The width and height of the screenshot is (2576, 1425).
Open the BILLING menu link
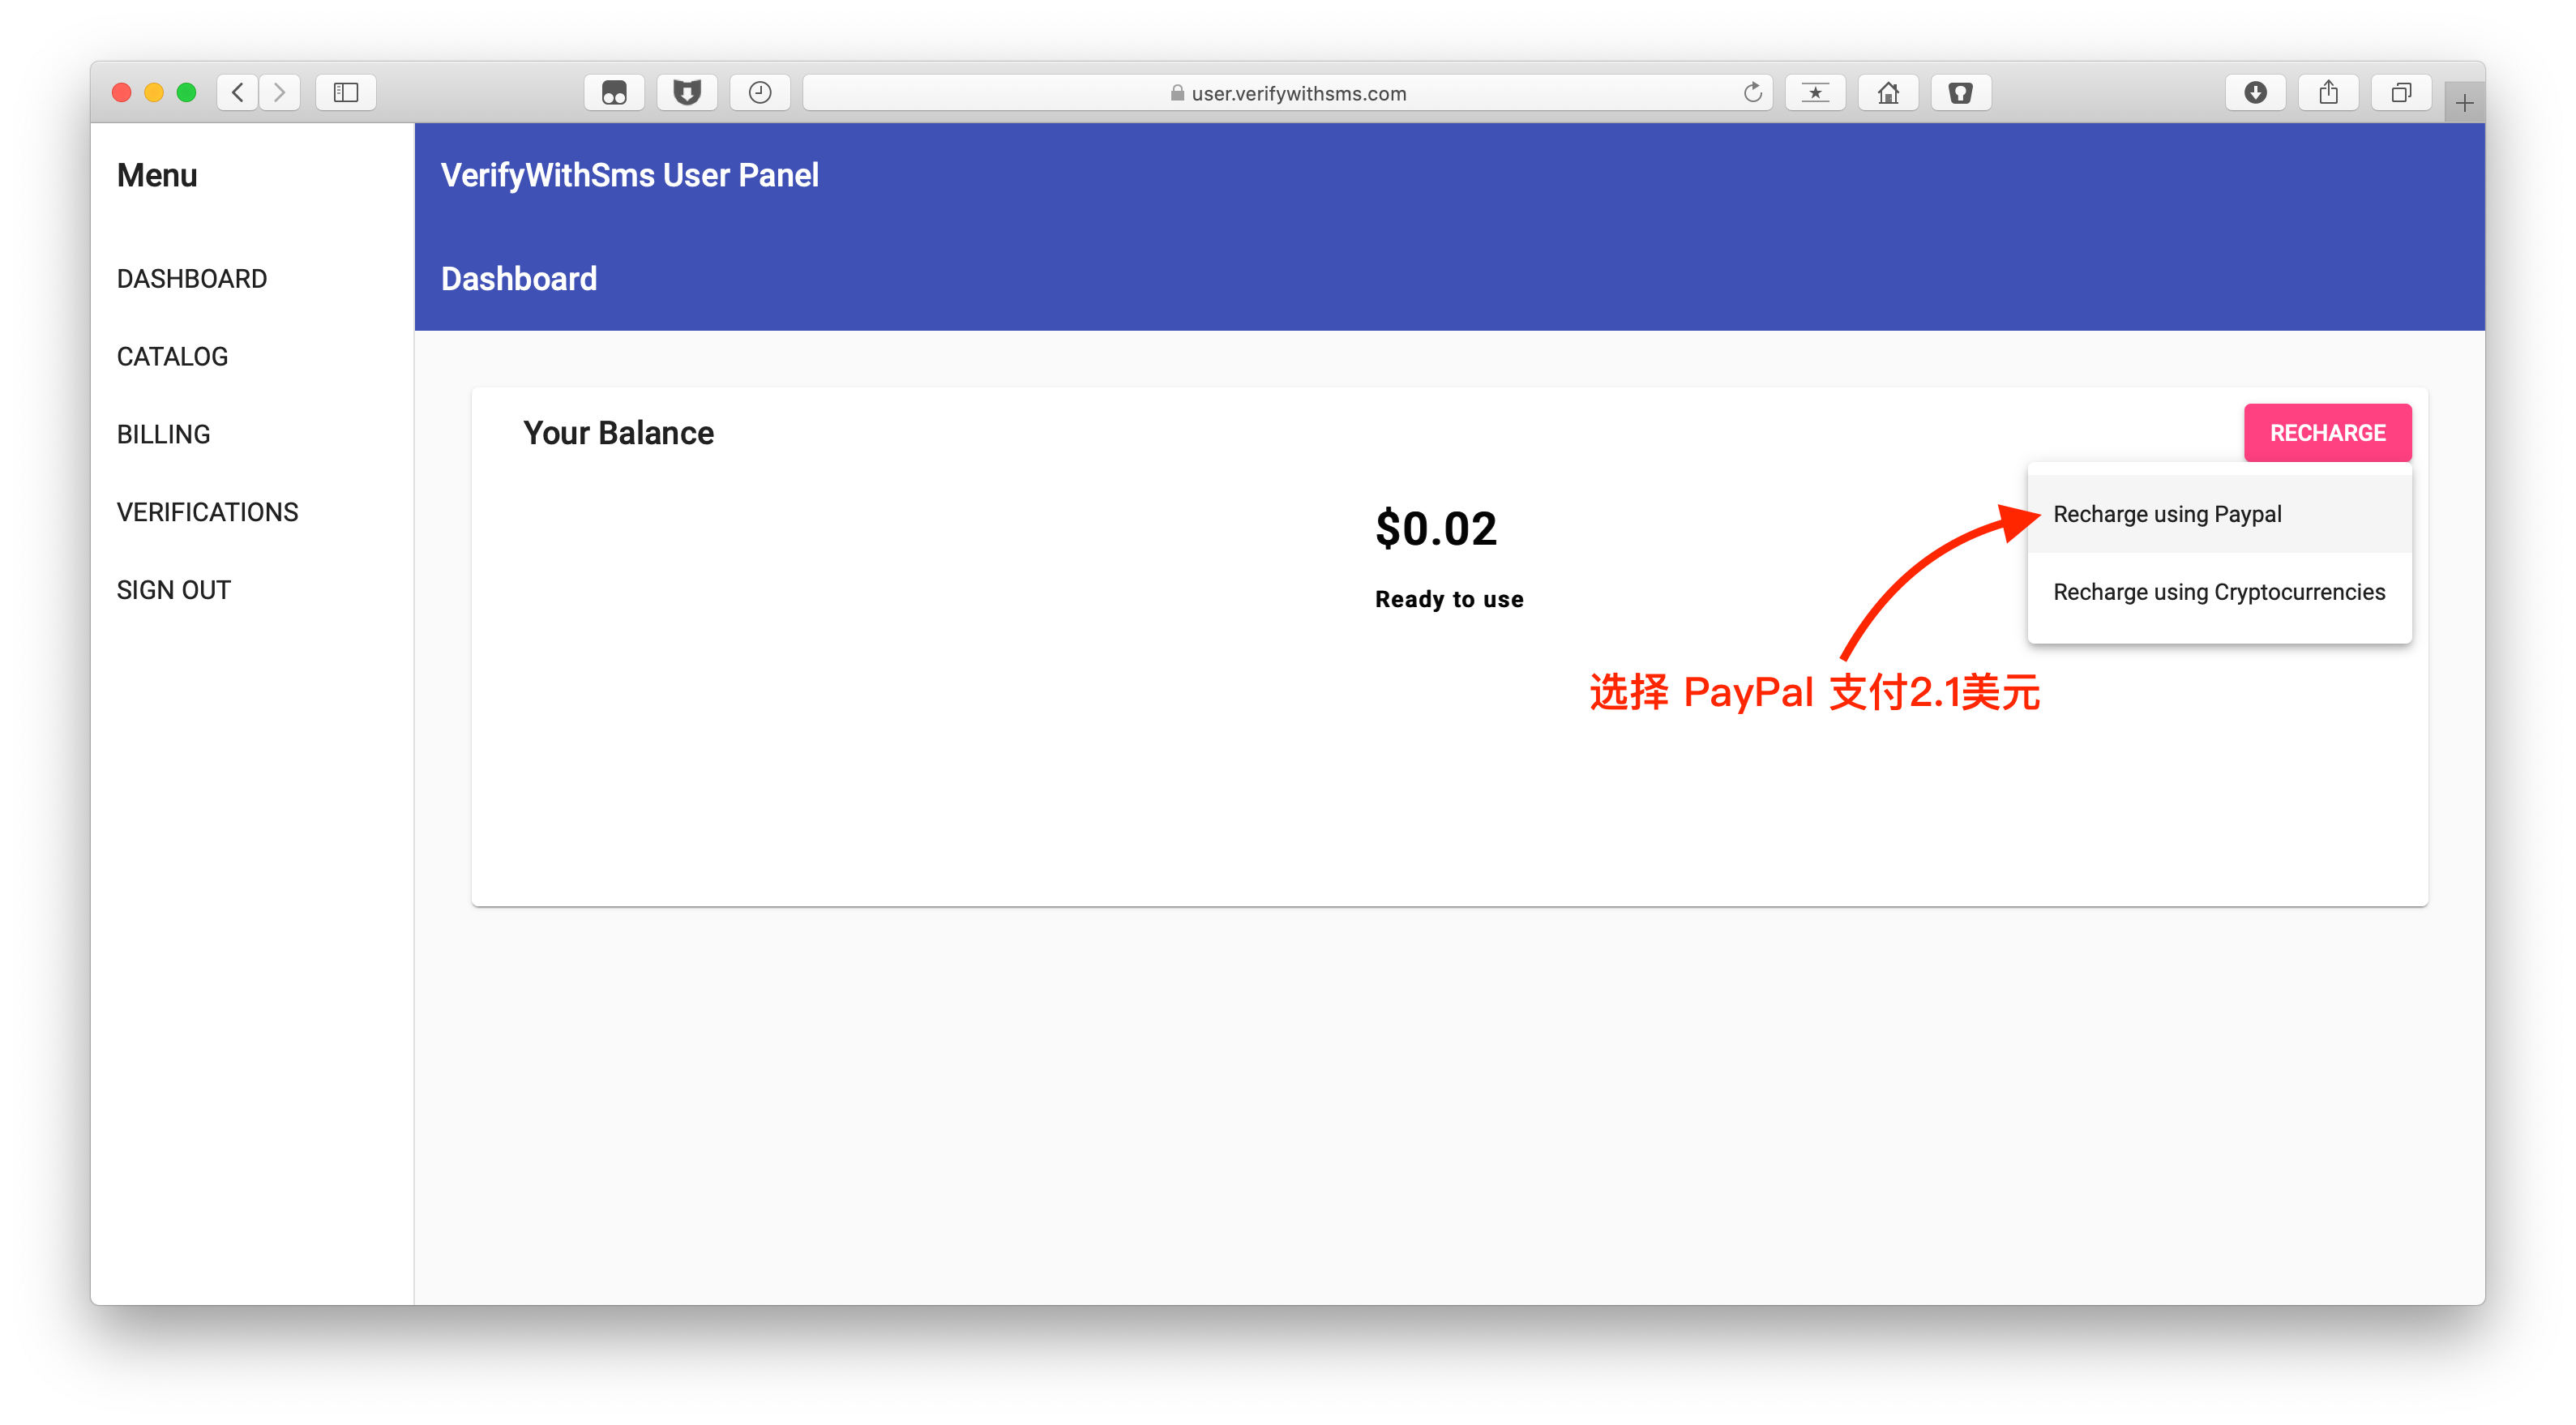[x=164, y=434]
